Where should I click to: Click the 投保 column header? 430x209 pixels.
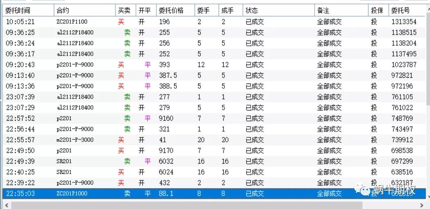[x=377, y=10]
